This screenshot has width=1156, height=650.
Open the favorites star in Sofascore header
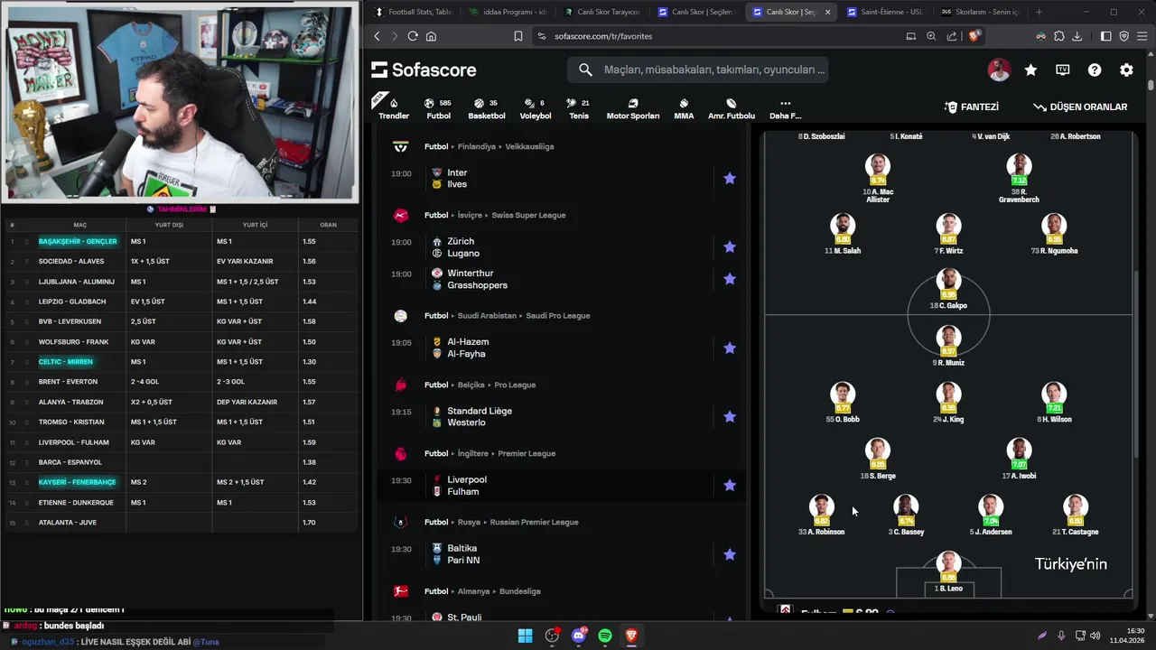(1030, 70)
